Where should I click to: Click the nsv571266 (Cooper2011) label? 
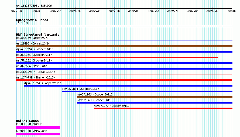pos(95,94)
